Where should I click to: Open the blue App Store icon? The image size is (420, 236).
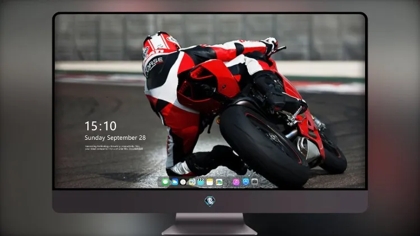(246, 182)
